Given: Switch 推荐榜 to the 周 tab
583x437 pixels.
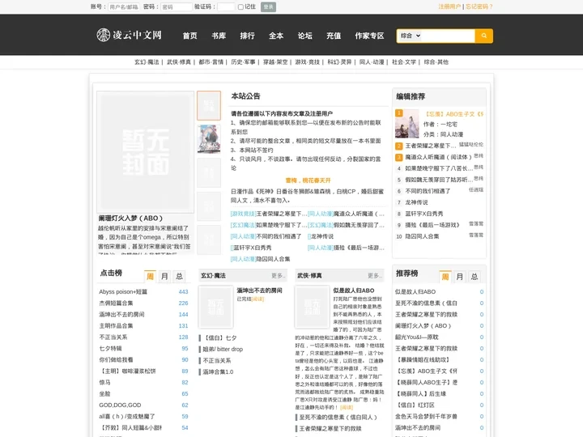Looking at the screenshot, I should 445,277.
